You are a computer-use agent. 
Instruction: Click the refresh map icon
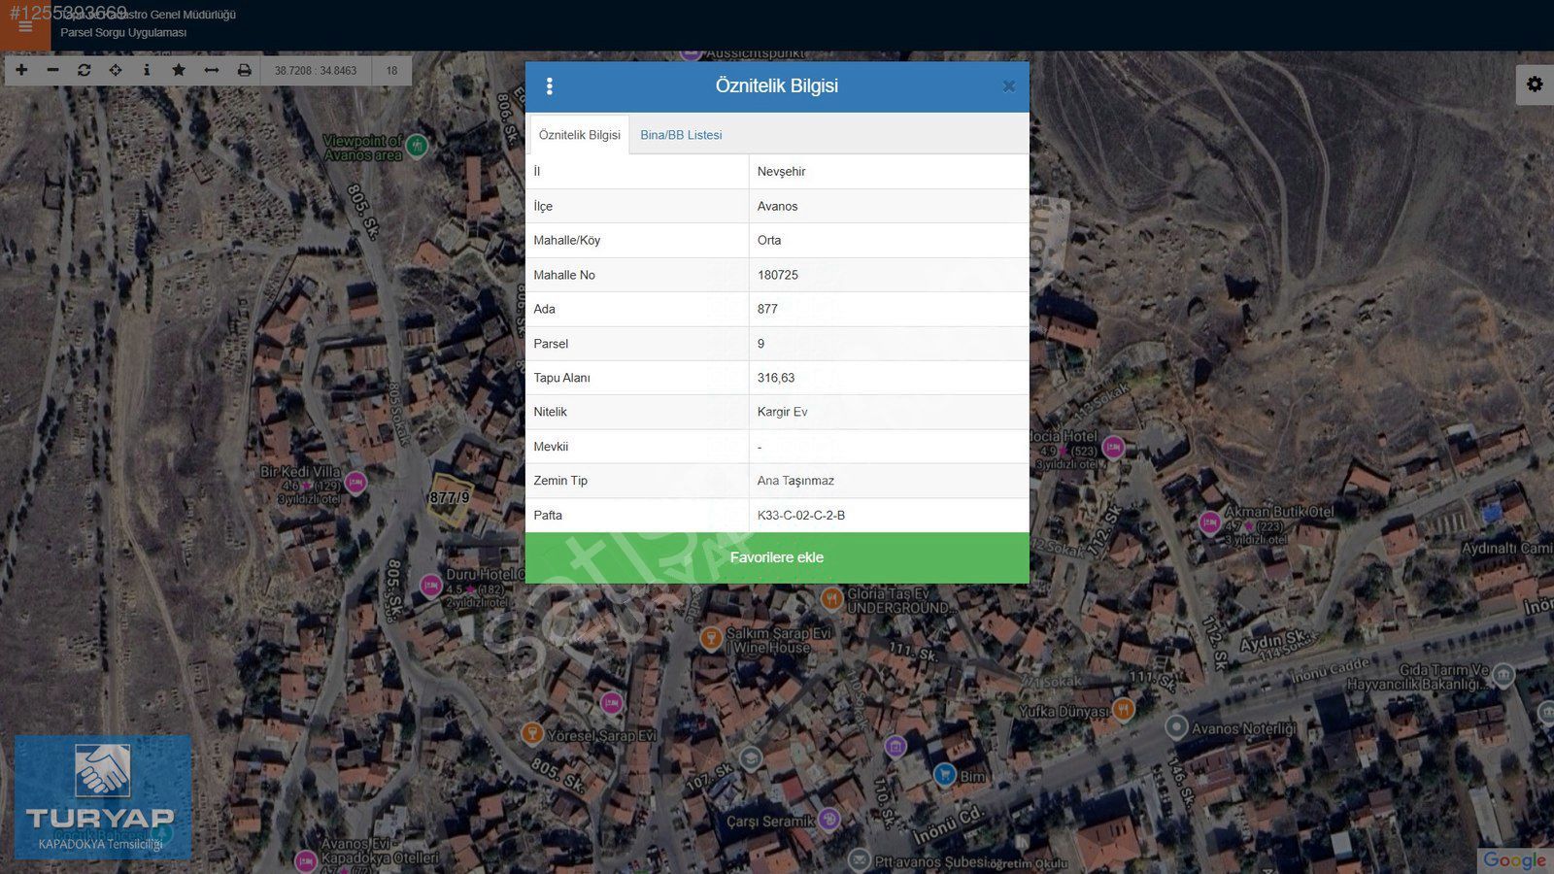coord(84,70)
